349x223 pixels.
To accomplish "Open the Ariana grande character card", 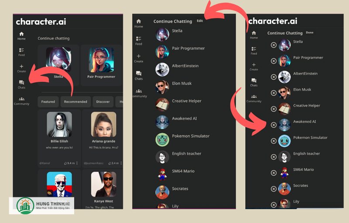I will point(103,138).
